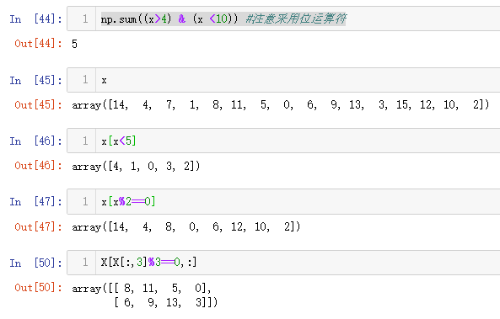500x319 pixels.
Task: Click the output array([4, 1, 0, 3, 2])
Action: click(x=136, y=166)
